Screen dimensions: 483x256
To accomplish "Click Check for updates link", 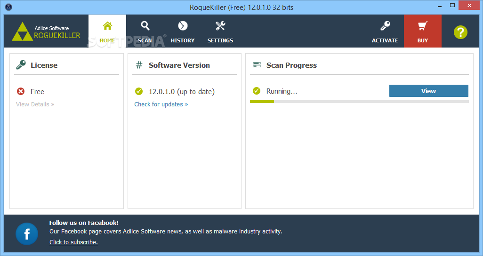I will pos(161,104).
